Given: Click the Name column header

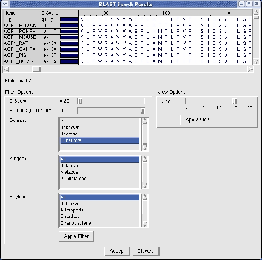Looking at the screenshot, I should [x=10, y=13].
